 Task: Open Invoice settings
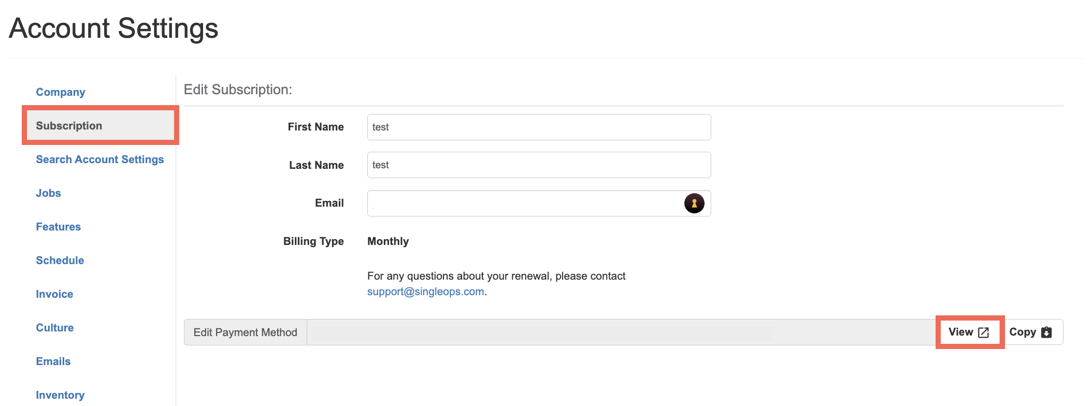[x=54, y=294]
